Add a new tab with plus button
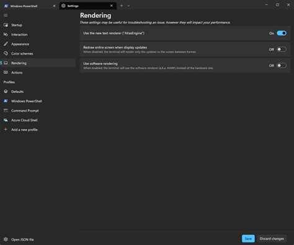 [122, 6]
